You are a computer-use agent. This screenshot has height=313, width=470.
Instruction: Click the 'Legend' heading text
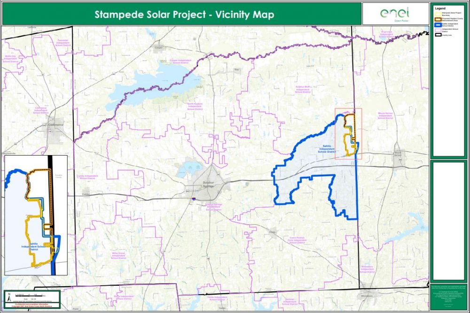[x=440, y=8]
